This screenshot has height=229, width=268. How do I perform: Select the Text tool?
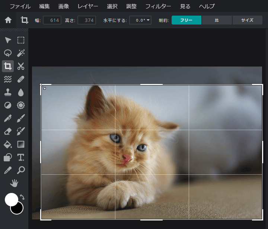[x=21, y=157]
